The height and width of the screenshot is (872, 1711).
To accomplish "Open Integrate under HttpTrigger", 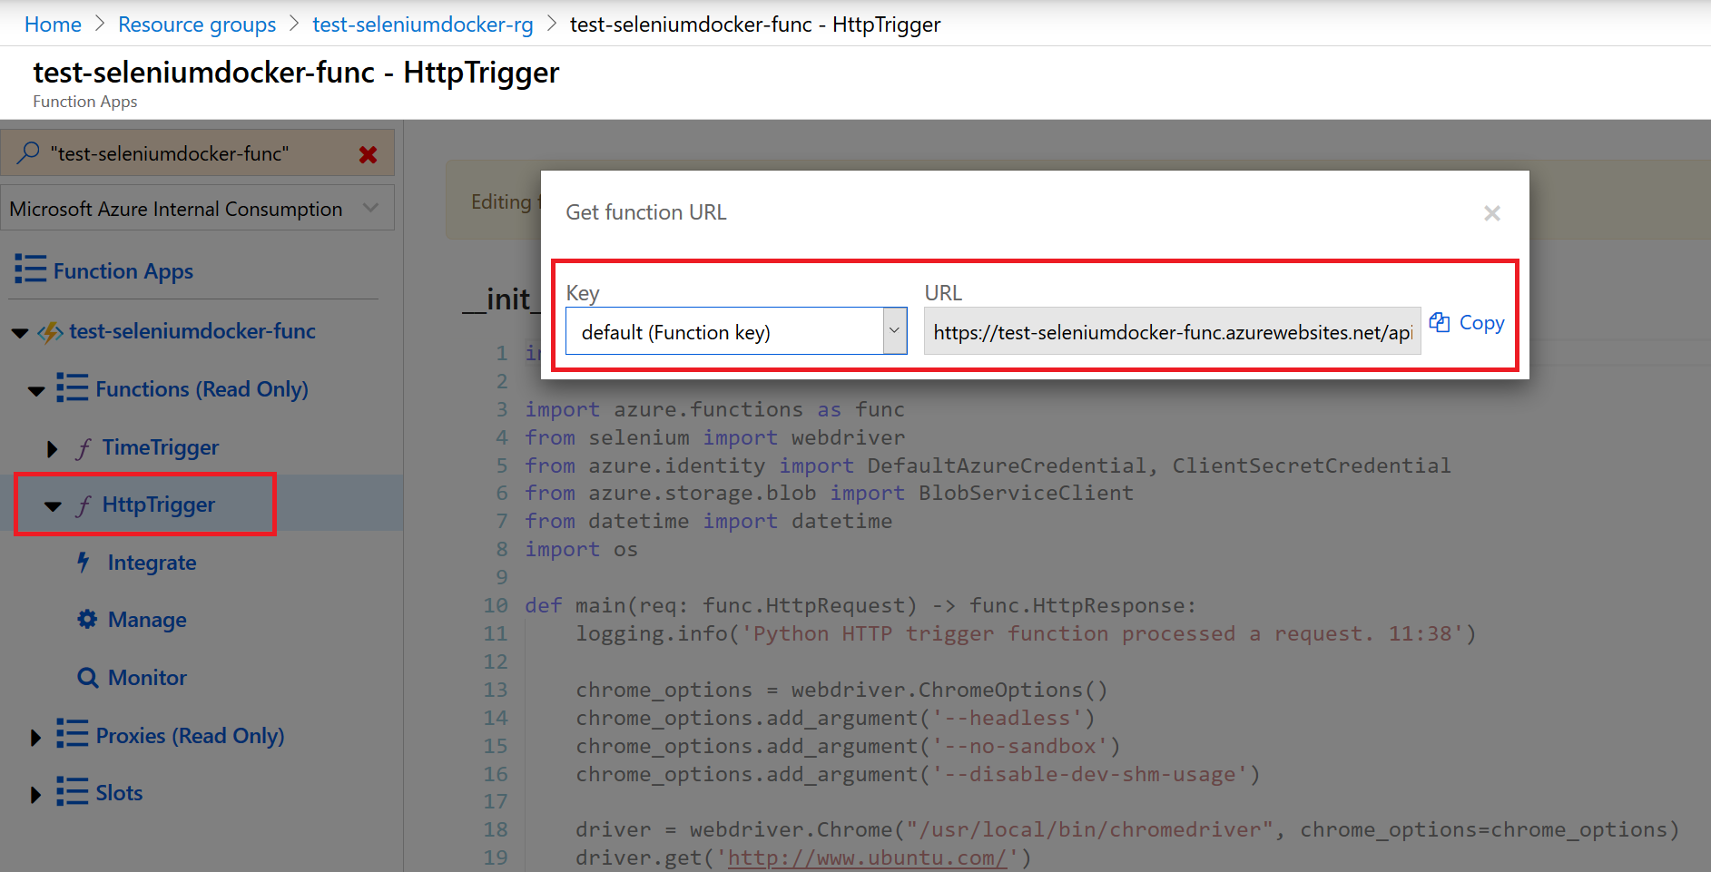I will click(152, 563).
